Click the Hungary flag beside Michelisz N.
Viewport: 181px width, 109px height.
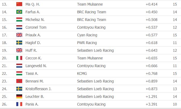[x=19, y=20]
